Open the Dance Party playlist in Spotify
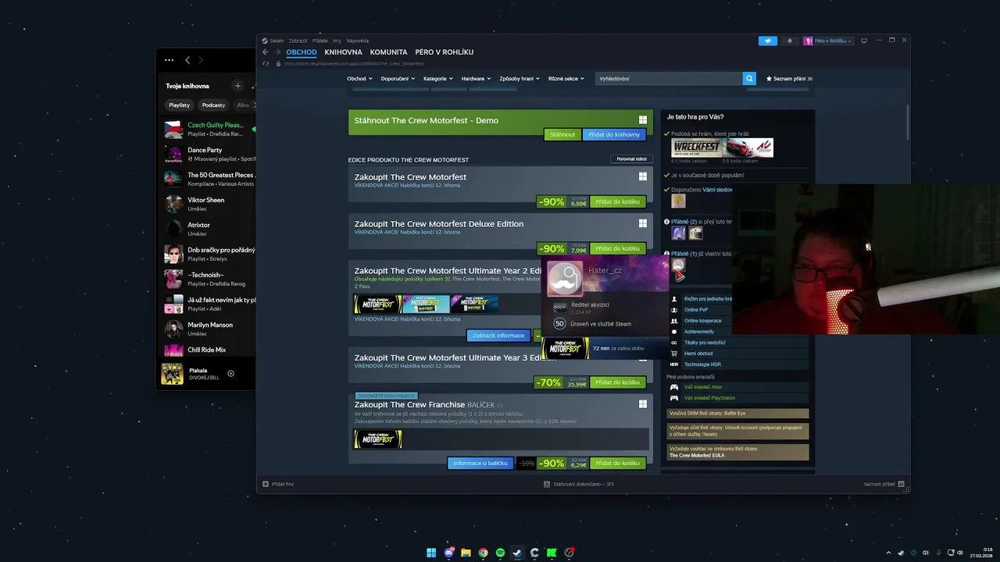This screenshot has height=562, width=1000. pos(209,155)
